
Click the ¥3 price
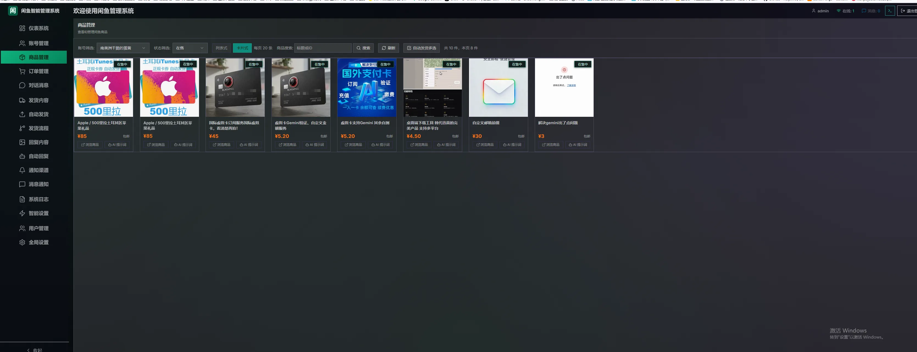541,136
